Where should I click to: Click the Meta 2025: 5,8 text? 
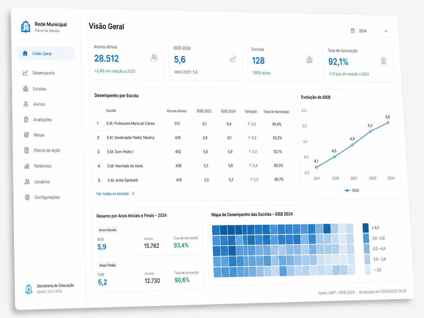click(x=186, y=72)
